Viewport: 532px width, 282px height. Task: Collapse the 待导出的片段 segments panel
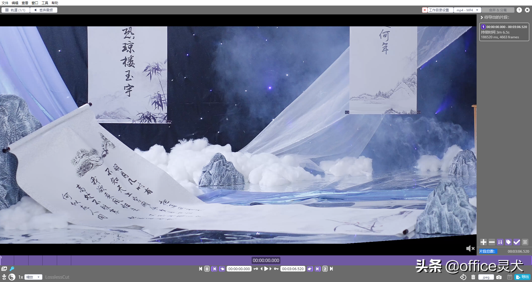[x=482, y=17]
